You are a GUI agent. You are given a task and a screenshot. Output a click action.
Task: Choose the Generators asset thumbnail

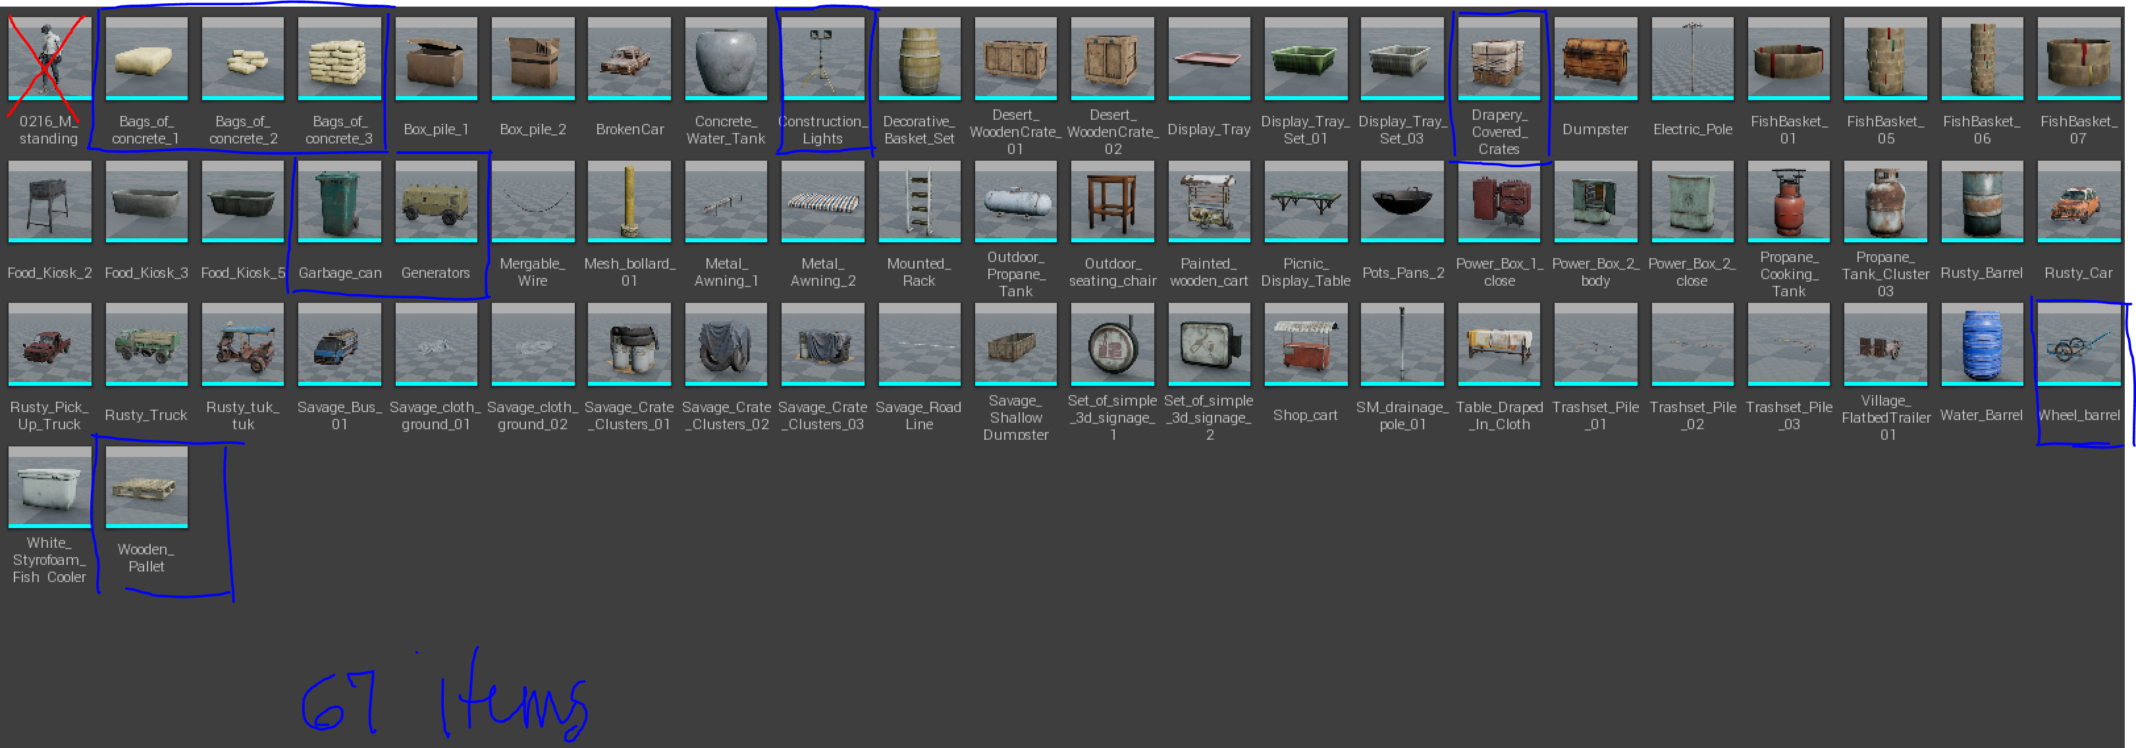pyautogui.click(x=436, y=202)
